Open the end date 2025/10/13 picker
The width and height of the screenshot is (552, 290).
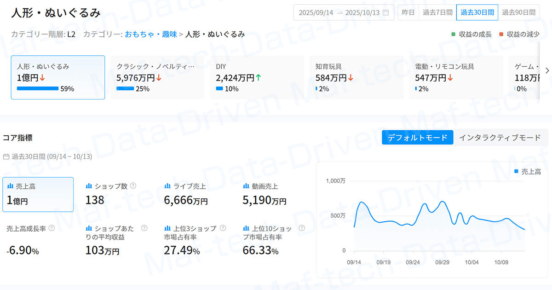click(x=362, y=12)
